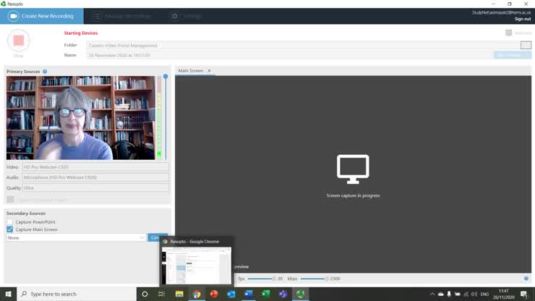Open Word from the taskbar
Screen dimensions: 535x301
[248, 294]
